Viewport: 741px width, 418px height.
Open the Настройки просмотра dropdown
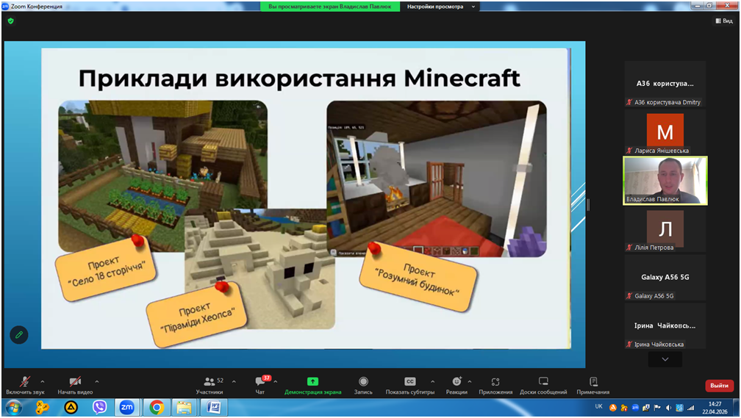pyautogui.click(x=441, y=7)
